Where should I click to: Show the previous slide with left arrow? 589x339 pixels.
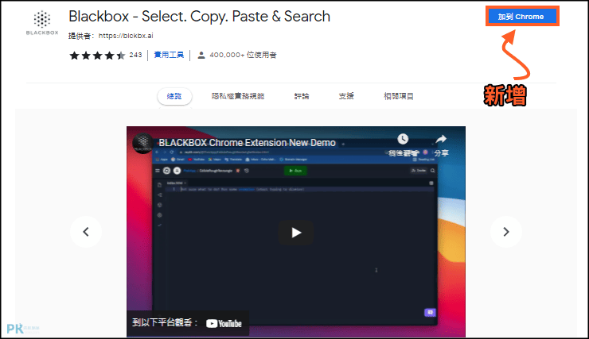click(86, 232)
